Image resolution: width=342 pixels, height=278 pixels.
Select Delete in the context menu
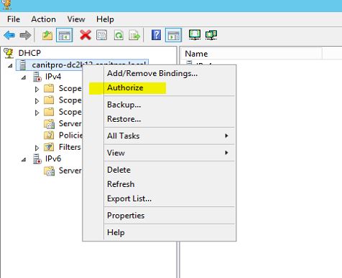pos(119,170)
